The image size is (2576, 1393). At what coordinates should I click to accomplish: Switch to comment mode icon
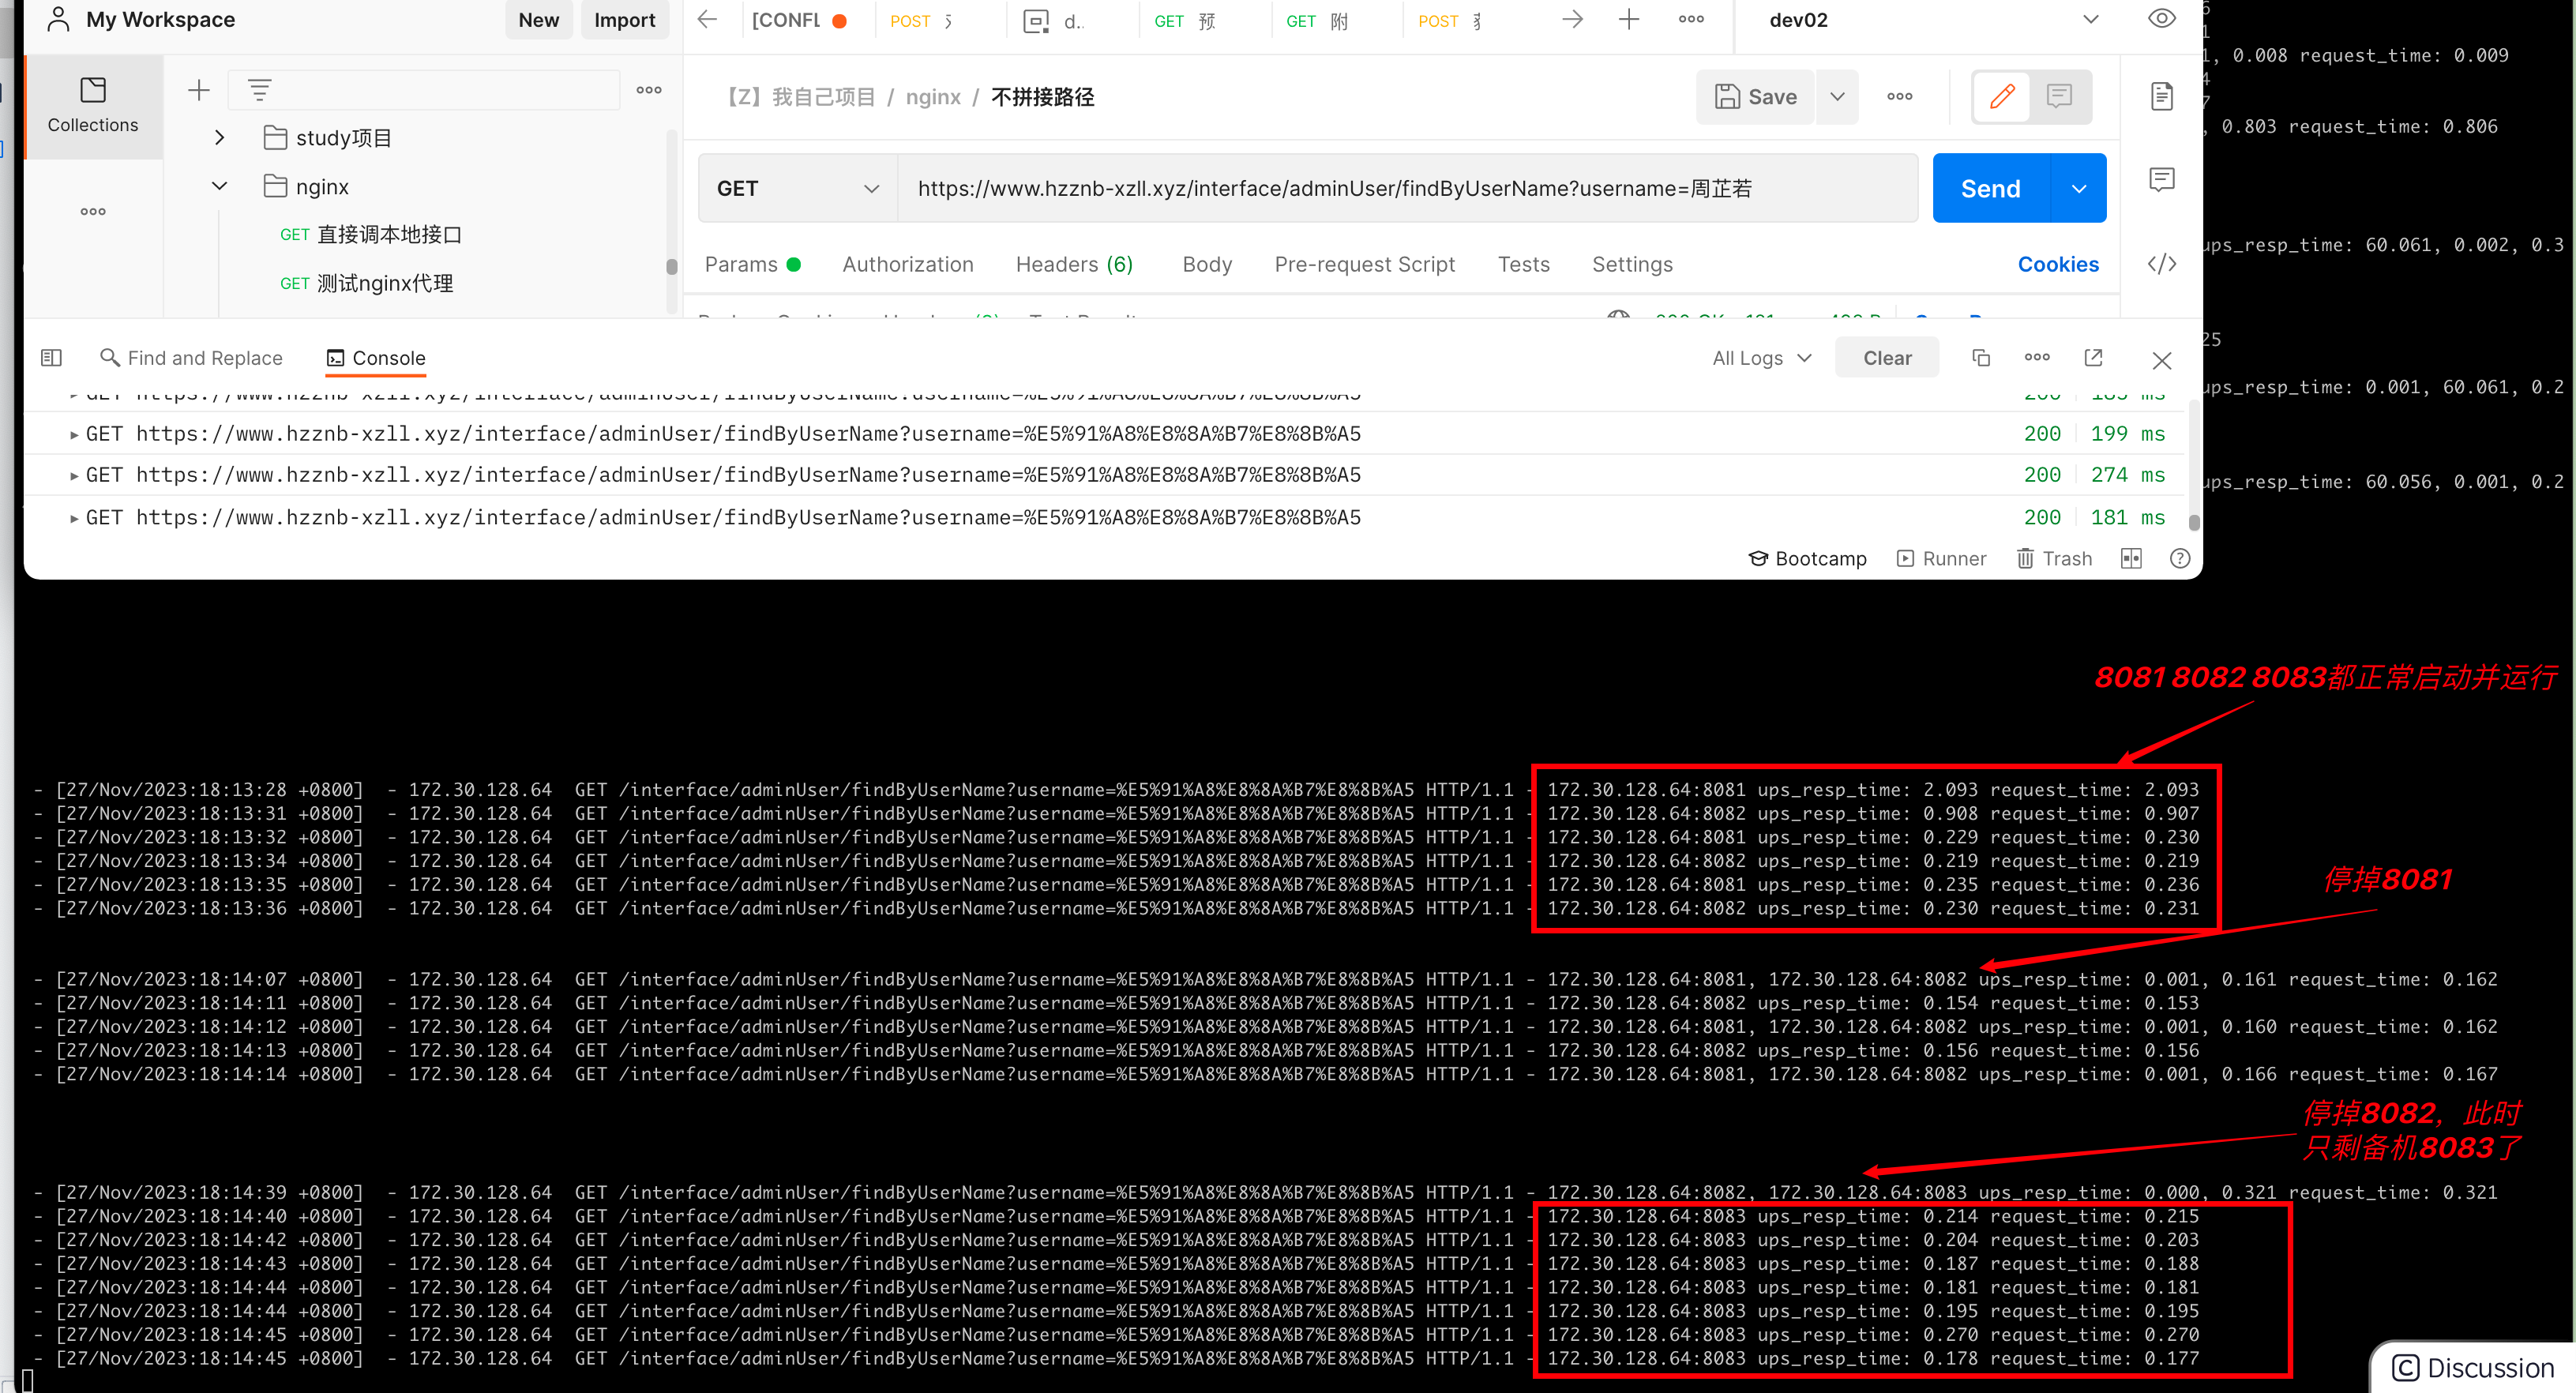(x=2059, y=96)
